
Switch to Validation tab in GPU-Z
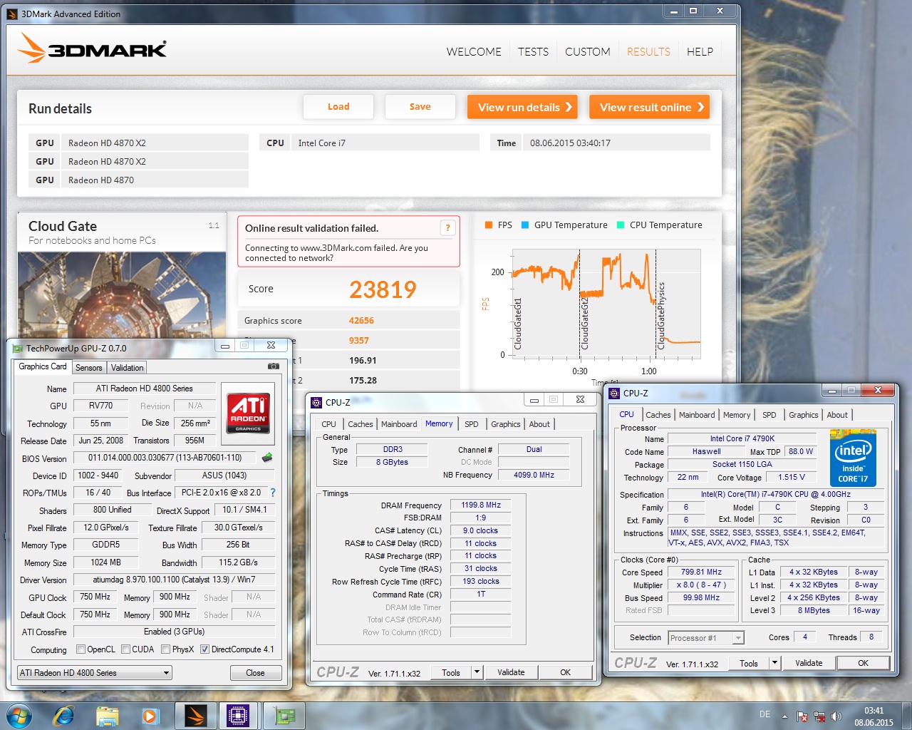(x=127, y=368)
